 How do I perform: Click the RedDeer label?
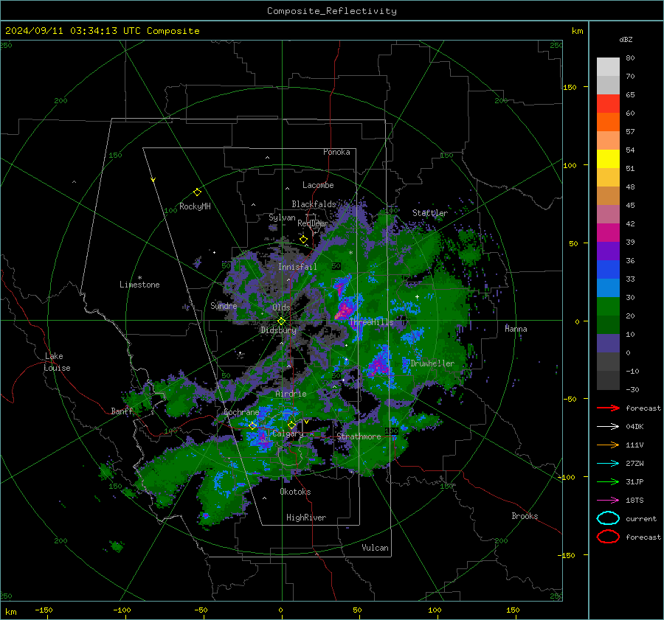point(313,223)
